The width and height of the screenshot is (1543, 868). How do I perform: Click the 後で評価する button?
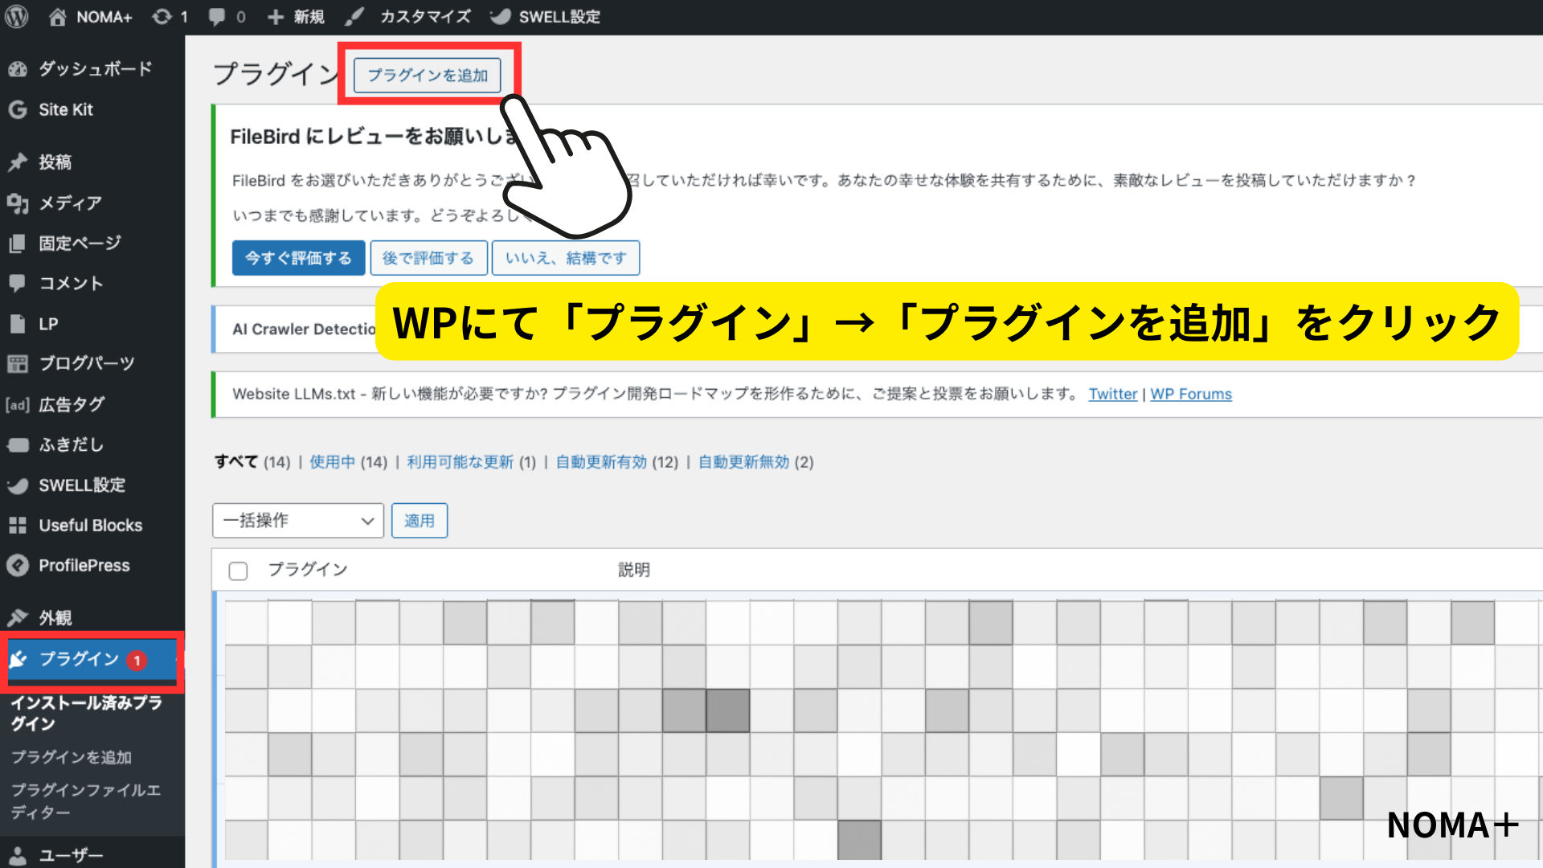tap(428, 258)
